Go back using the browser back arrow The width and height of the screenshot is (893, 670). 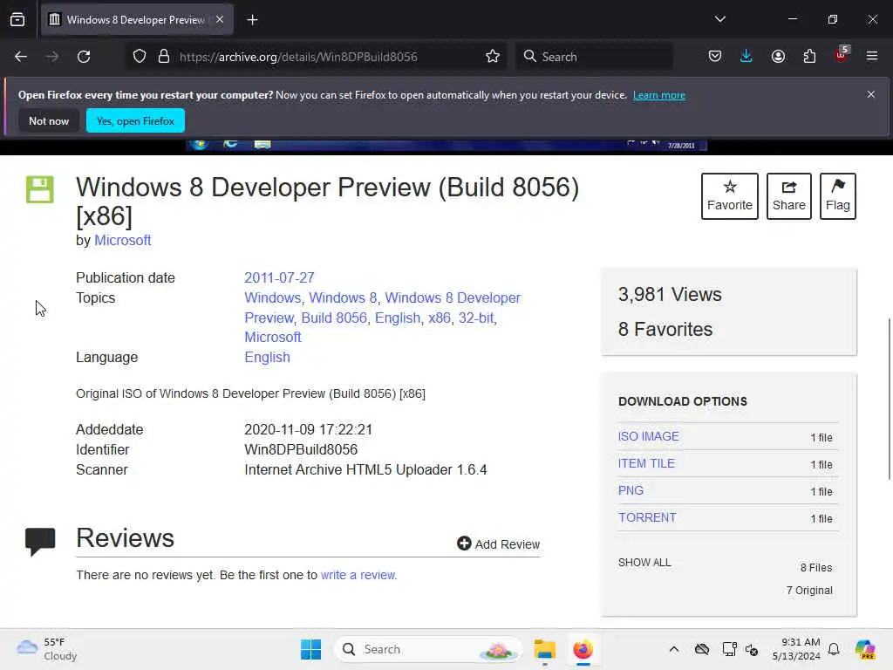21,57
